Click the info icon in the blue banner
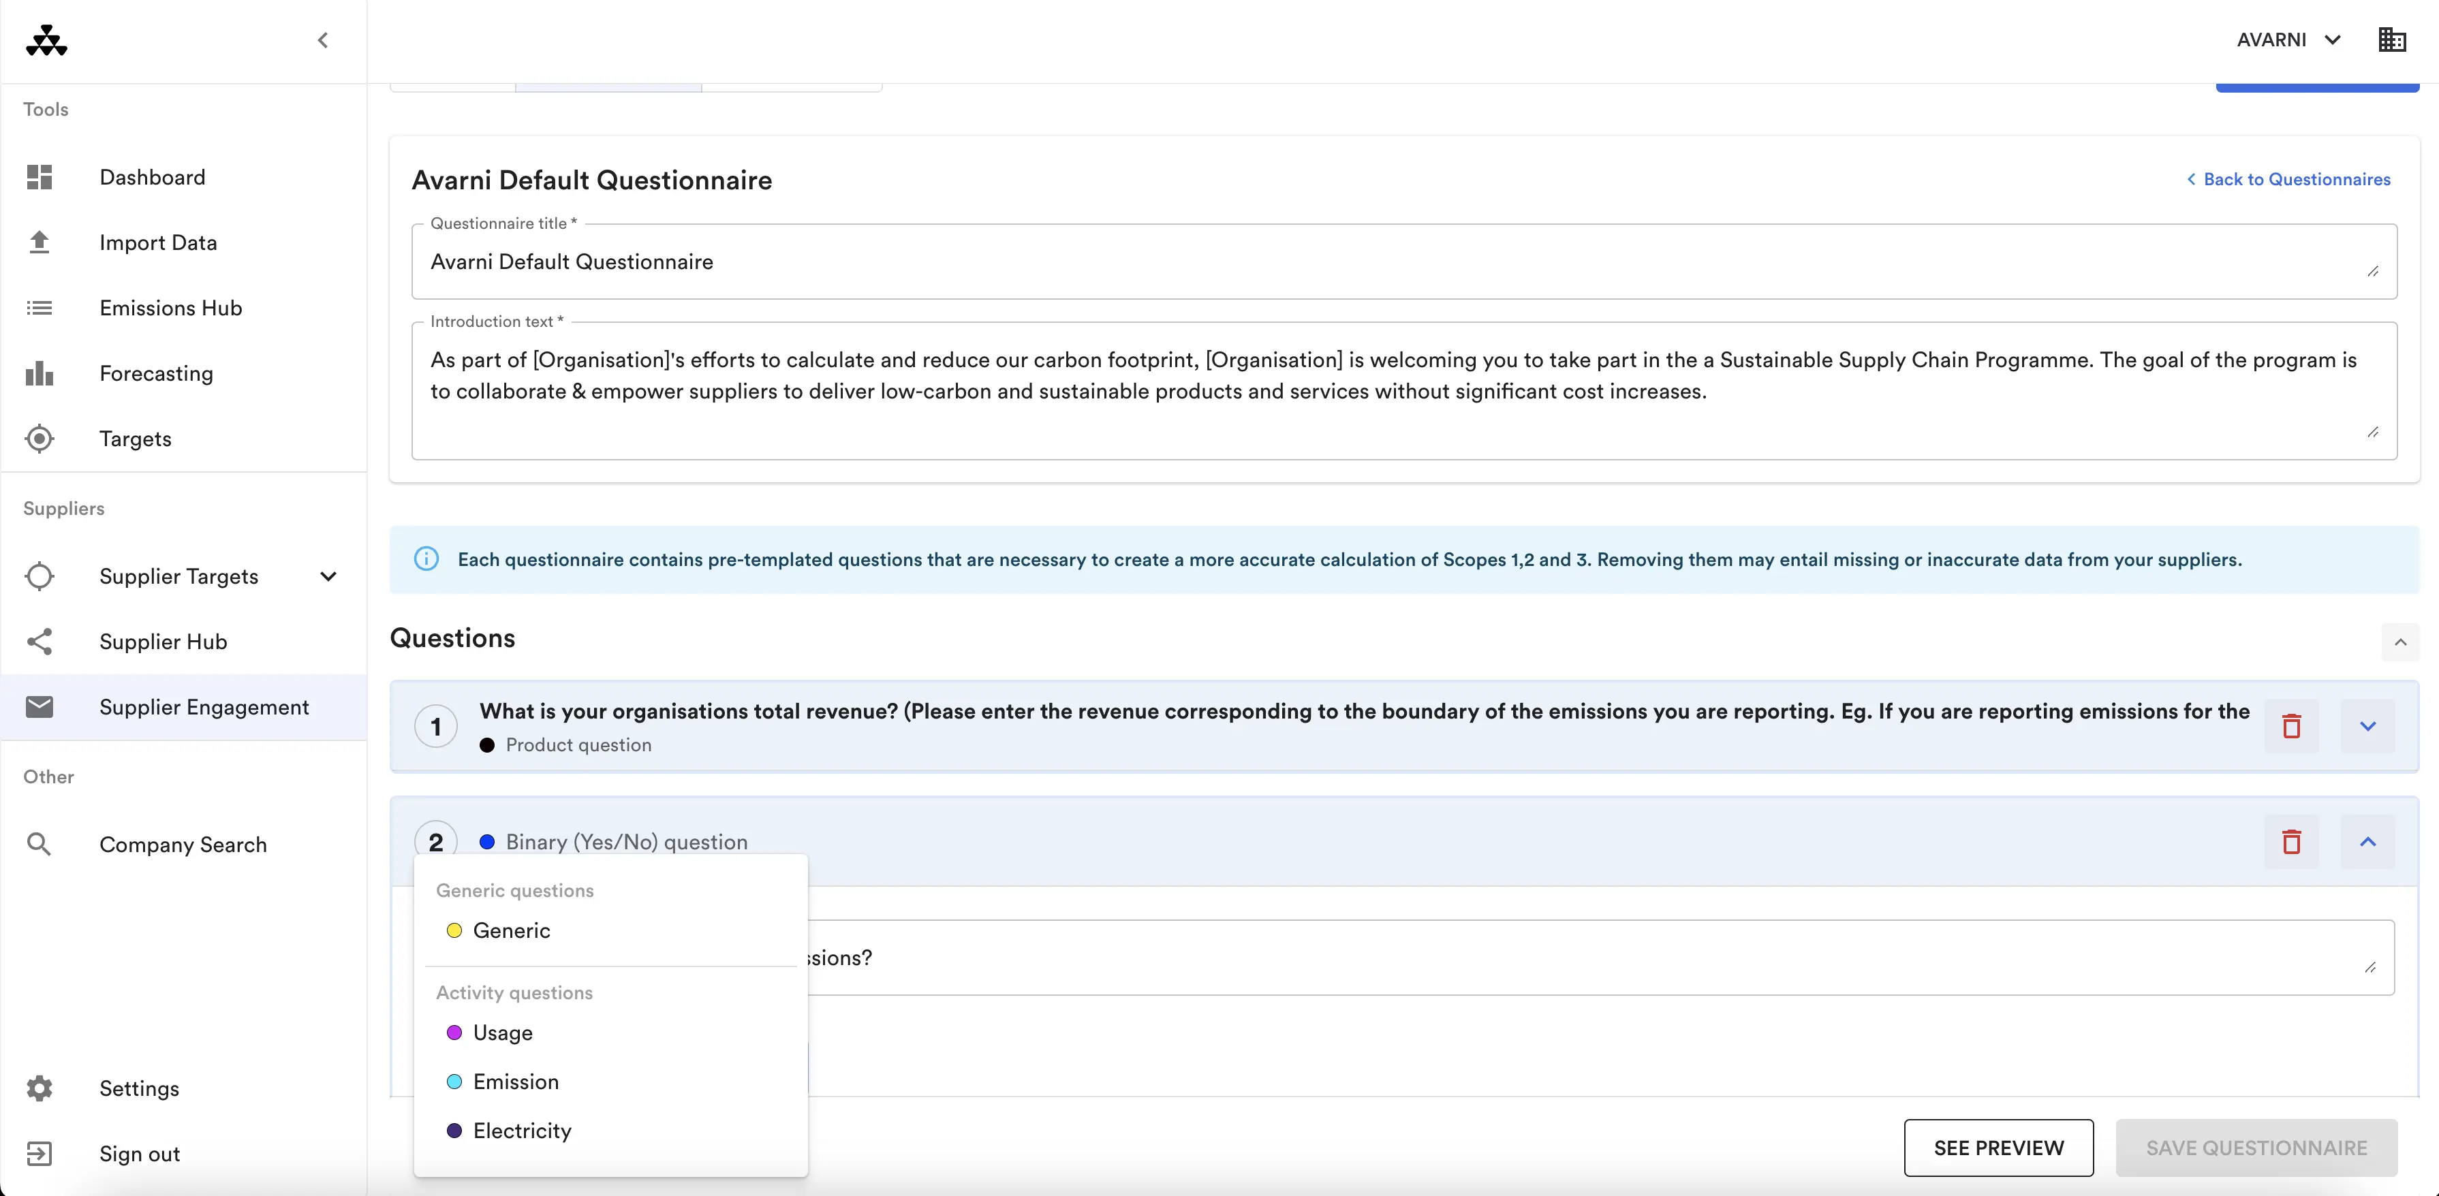The height and width of the screenshot is (1196, 2439). coord(426,559)
